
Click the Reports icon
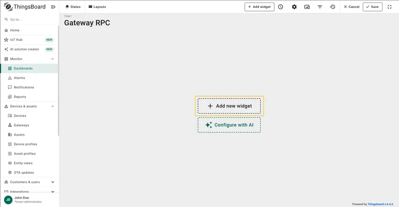click(10, 97)
